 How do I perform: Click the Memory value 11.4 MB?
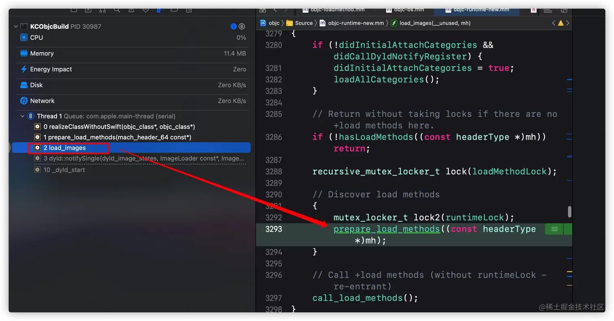pos(235,54)
